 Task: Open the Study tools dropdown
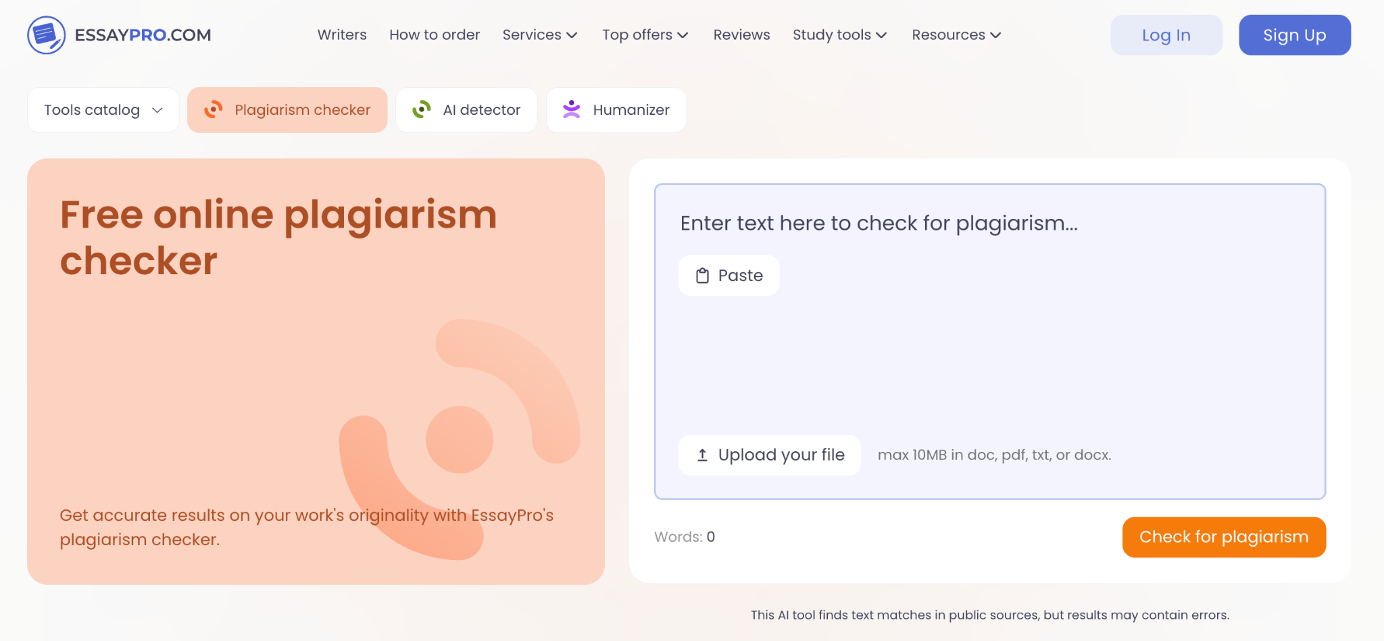pyautogui.click(x=839, y=34)
